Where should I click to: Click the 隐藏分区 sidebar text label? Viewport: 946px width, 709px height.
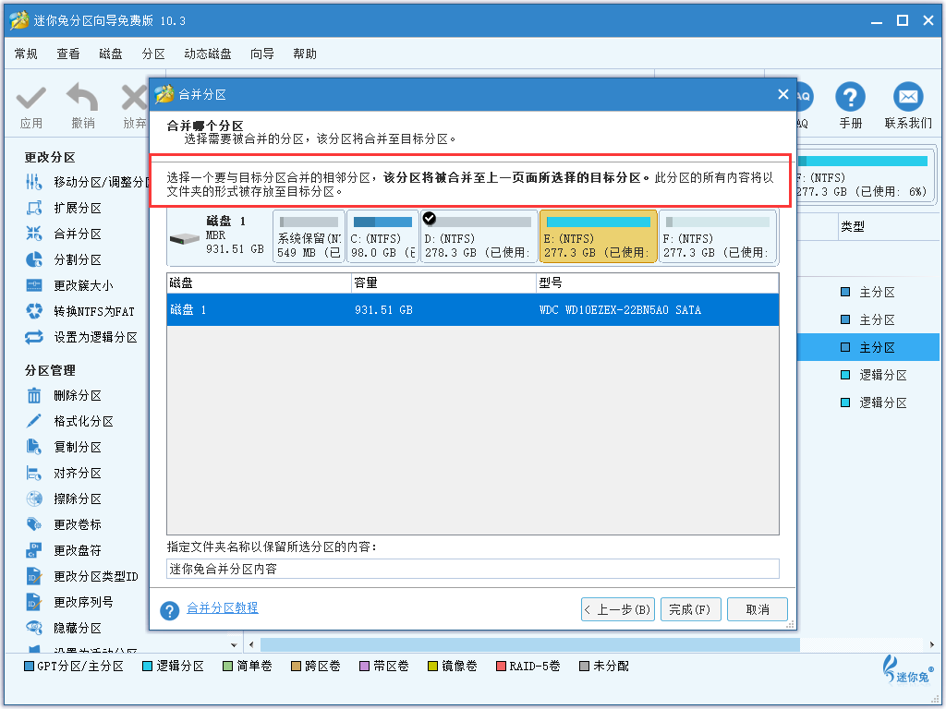pyautogui.click(x=78, y=628)
